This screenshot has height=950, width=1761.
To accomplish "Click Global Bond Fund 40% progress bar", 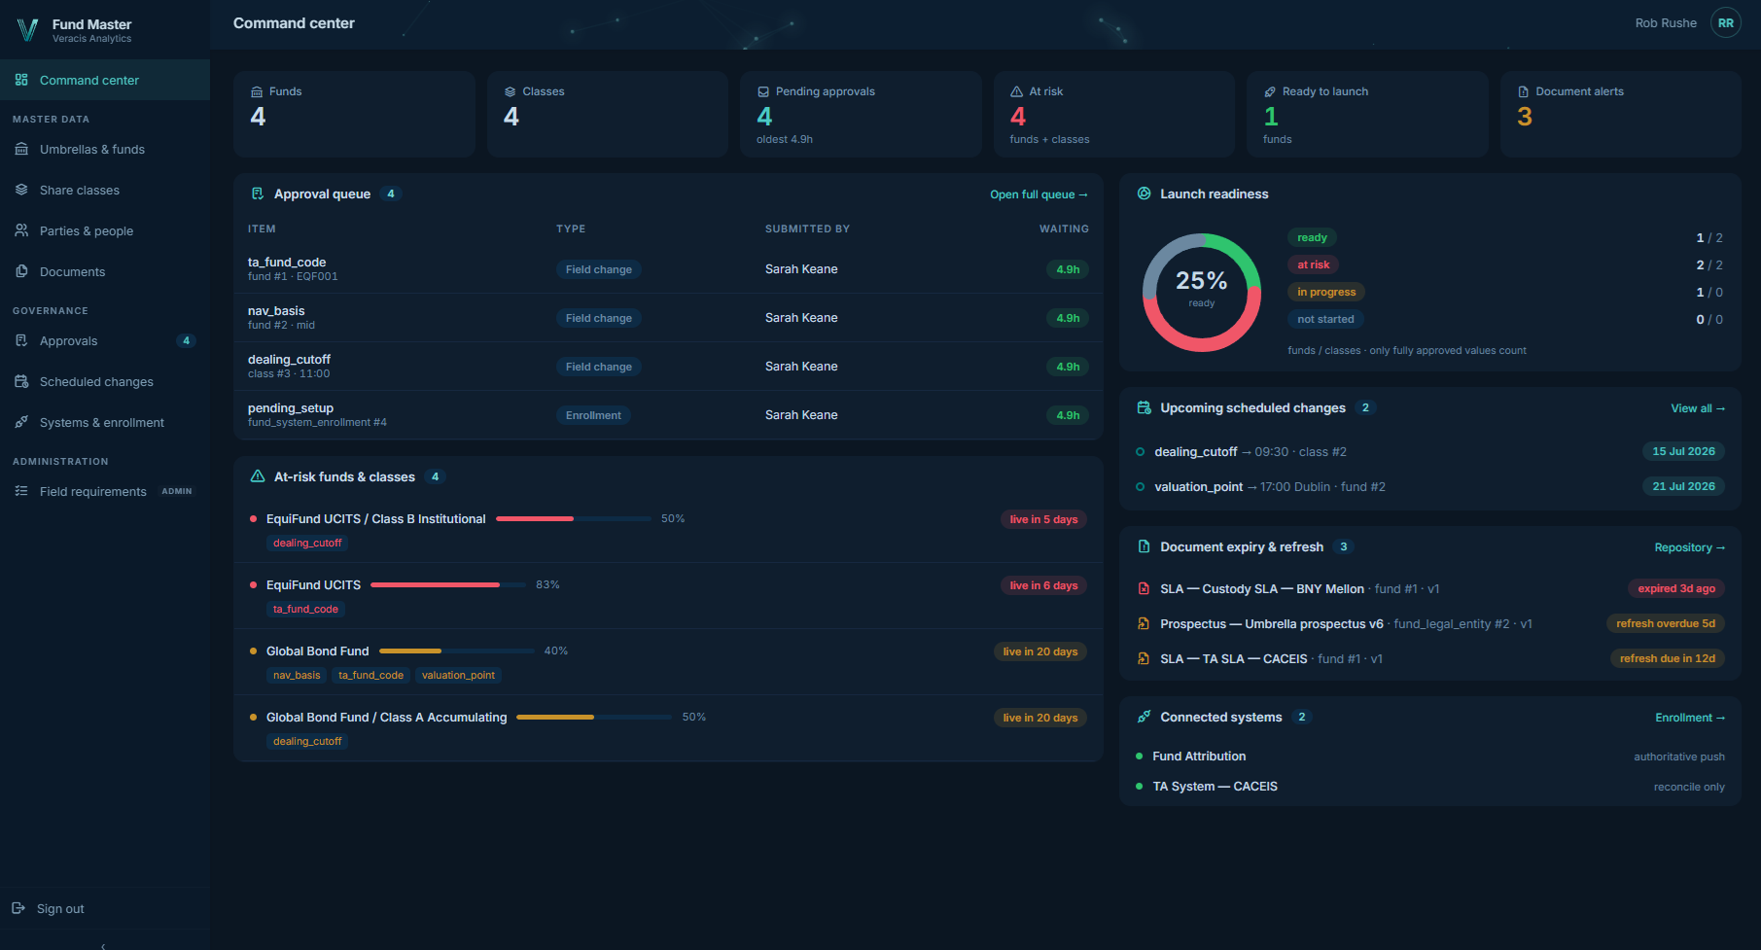I will click(457, 651).
